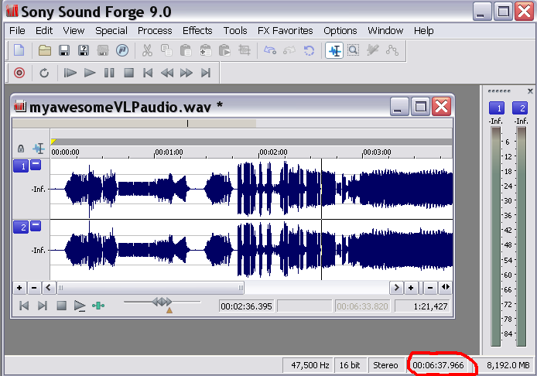The image size is (537, 376).
Task: Click the Properties round P icon
Action: tap(122, 51)
